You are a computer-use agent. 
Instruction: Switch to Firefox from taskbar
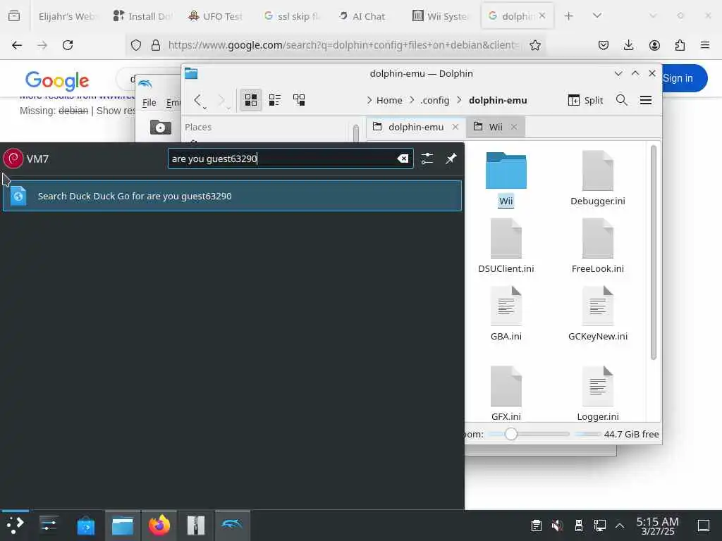point(159,525)
